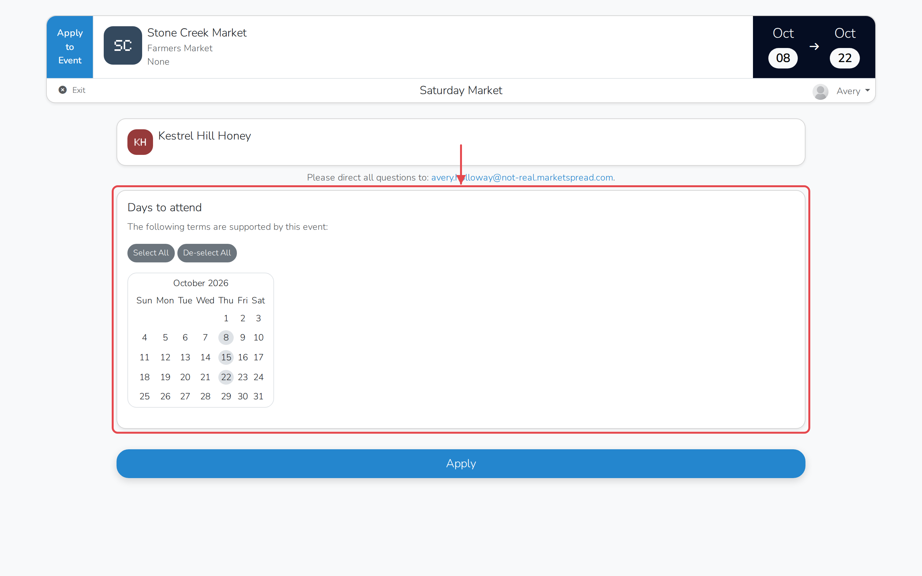
Task: Click the Days to attend heading
Action: coord(165,208)
